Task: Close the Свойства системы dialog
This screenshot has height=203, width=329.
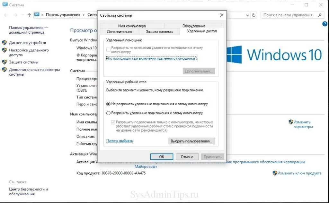Action: point(222,15)
